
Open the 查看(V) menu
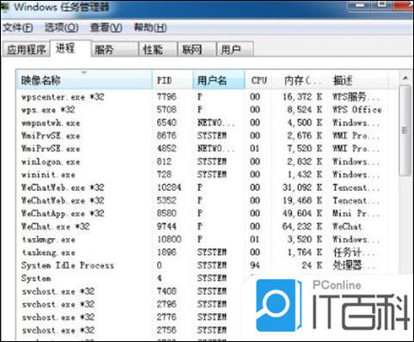pyautogui.click(x=107, y=27)
